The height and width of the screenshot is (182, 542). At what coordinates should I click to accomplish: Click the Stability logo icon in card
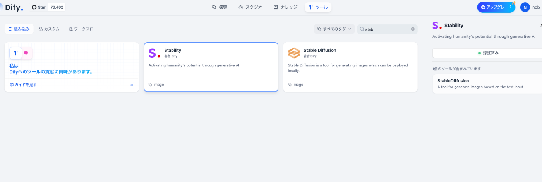tap(154, 53)
